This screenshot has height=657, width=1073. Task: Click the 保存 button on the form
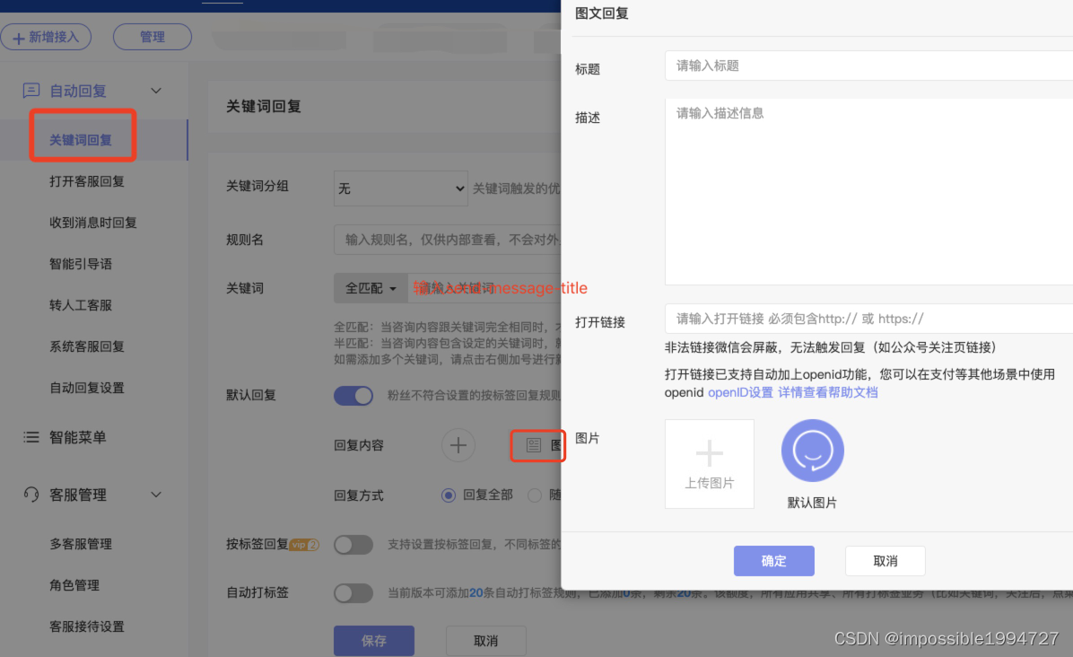[373, 641]
